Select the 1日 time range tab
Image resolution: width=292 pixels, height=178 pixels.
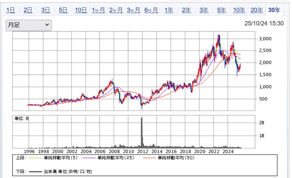[x=10, y=10]
